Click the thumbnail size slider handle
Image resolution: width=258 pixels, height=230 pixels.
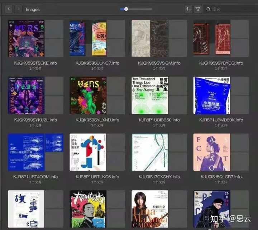click(126, 9)
